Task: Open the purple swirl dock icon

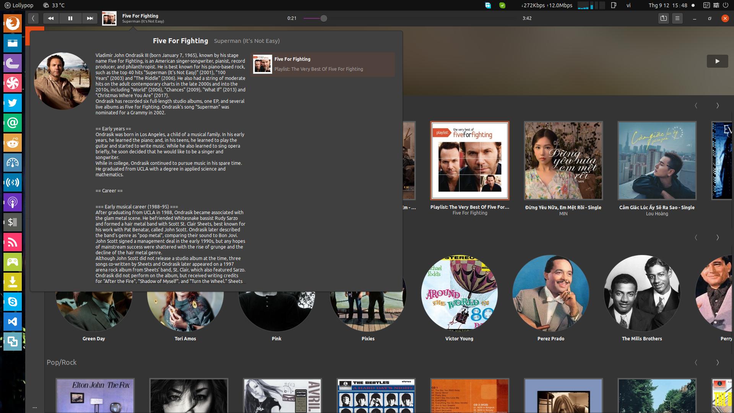Action: (13, 63)
